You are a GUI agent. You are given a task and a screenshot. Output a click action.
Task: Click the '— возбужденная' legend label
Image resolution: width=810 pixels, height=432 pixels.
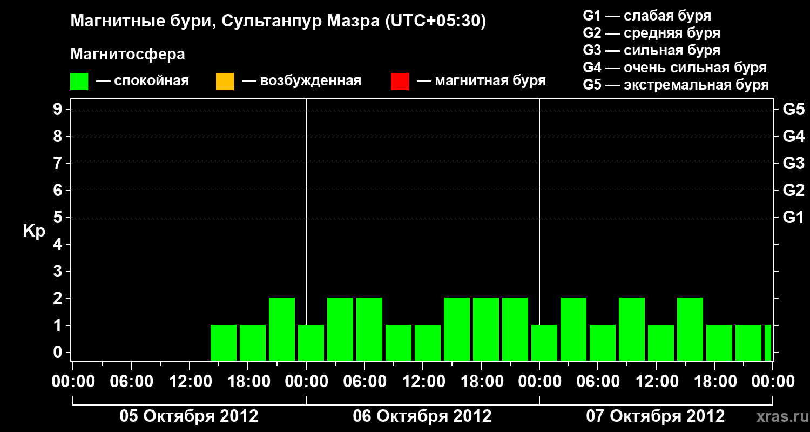(x=301, y=82)
